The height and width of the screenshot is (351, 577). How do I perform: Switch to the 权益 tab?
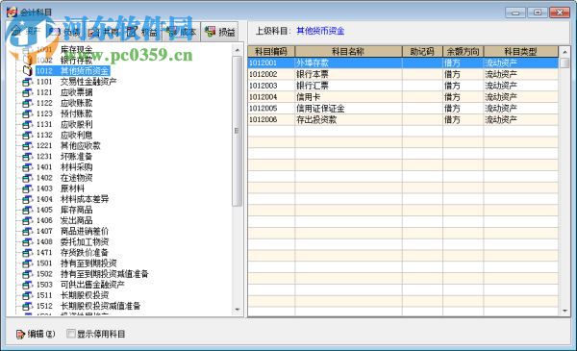[x=142, y=32]
